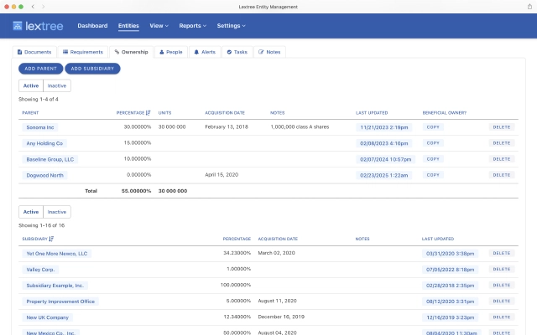This screenshot has height=335, width=537.
Task: Open the Dashboard page
Action: (92, 26)
